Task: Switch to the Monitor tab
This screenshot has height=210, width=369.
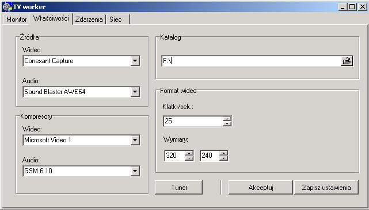Action: tap(16, 20)
